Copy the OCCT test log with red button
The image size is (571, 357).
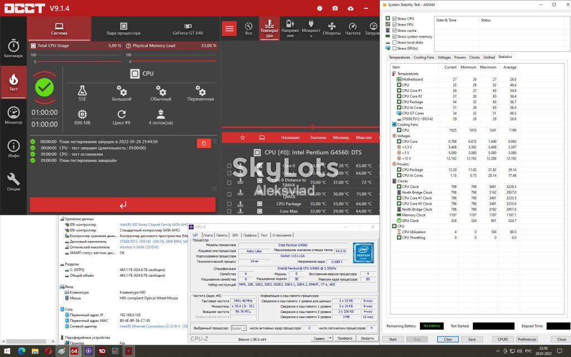(x=204, y=143)
